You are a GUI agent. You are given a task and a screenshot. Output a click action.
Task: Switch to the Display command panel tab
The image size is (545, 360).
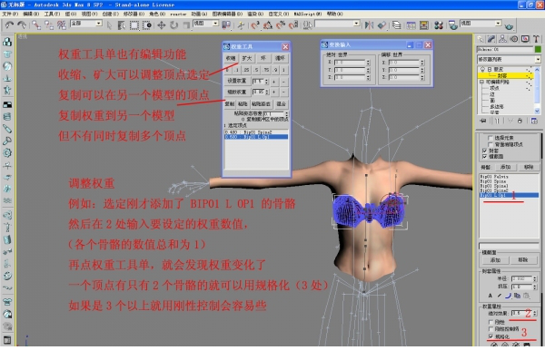(525, 39)
